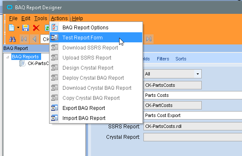
Task: Click the Import BAQ Report icon
Action: click(x=55, y=118)
